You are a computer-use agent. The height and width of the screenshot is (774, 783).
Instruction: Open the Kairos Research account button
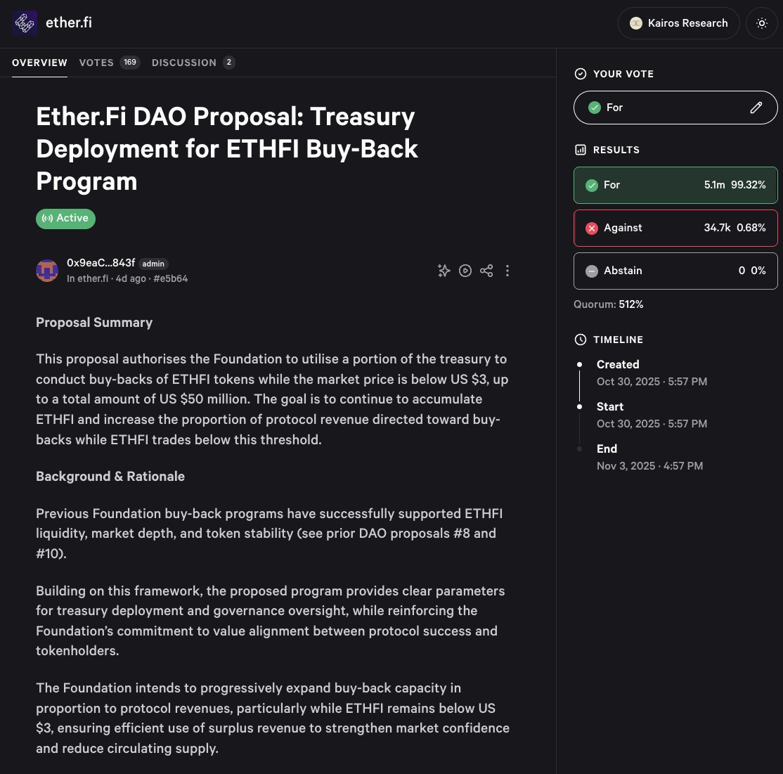point(679,23)
